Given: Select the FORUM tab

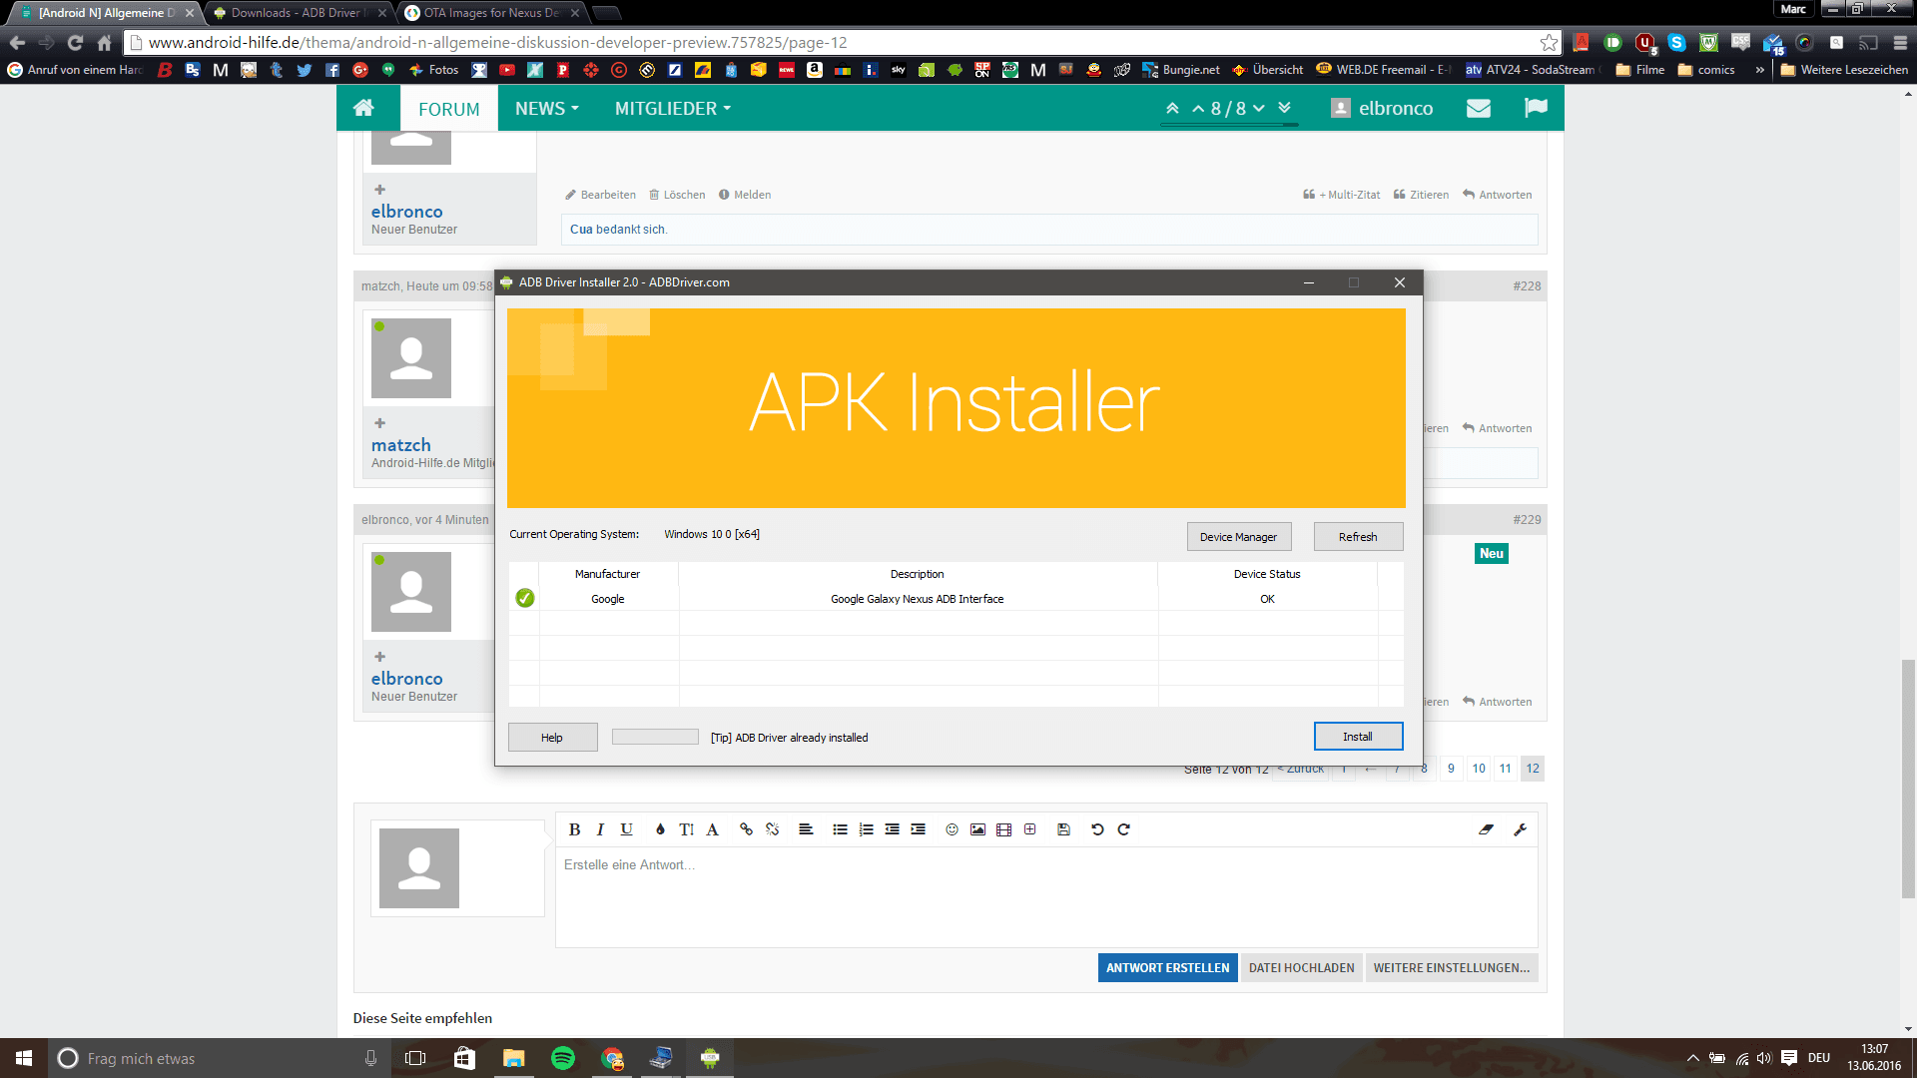Looking at the screenshot, I should 449,109.
